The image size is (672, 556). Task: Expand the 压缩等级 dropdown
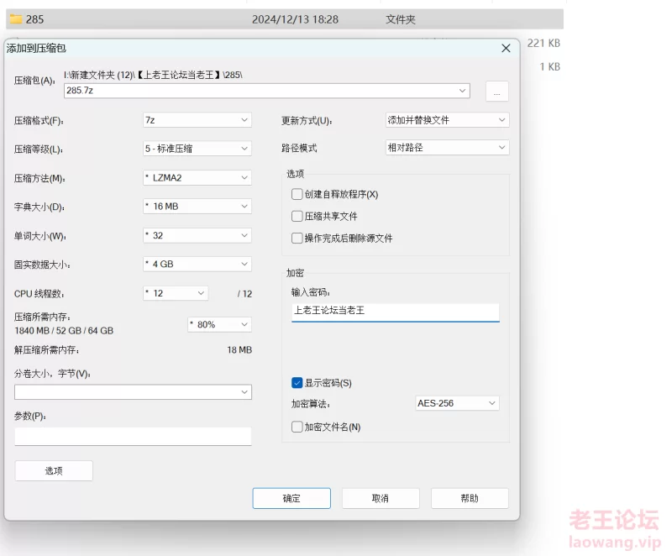[x=197, y=149]
